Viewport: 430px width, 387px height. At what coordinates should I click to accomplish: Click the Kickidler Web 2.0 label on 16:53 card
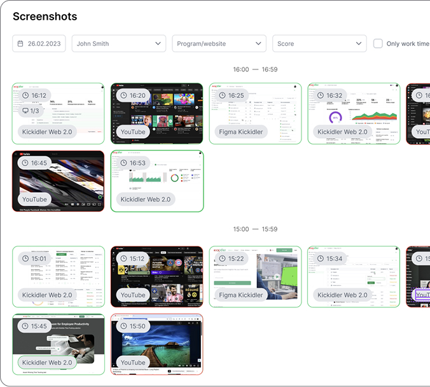pyautogui.click(x=146, y=199)
